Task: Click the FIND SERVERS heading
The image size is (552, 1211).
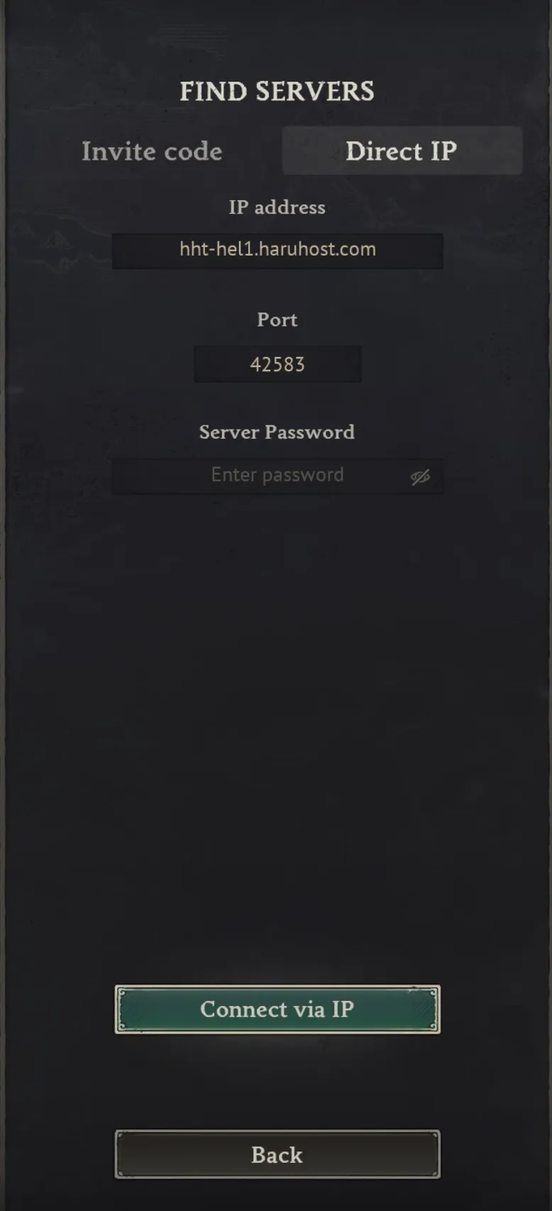Action: pyautogui.click(x=277, y=92)
